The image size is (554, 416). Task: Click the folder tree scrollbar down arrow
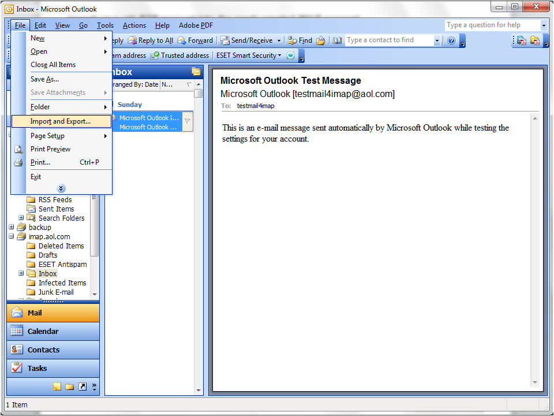coord(94,294)
